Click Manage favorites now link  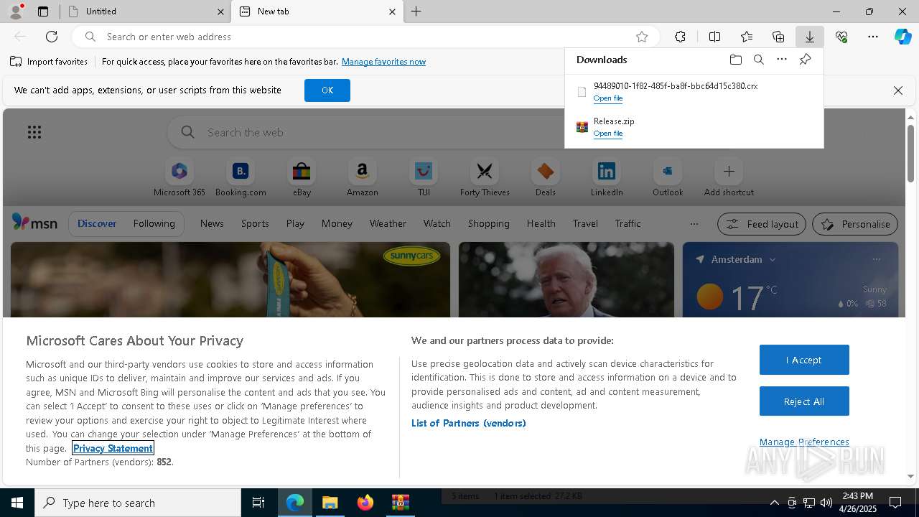[x=384, y=62]
